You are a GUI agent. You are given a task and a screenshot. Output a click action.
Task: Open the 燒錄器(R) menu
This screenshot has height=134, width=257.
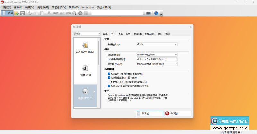[x=43, y=7]
